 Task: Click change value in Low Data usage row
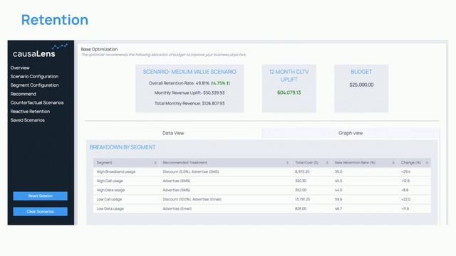[x=405, y=208]
